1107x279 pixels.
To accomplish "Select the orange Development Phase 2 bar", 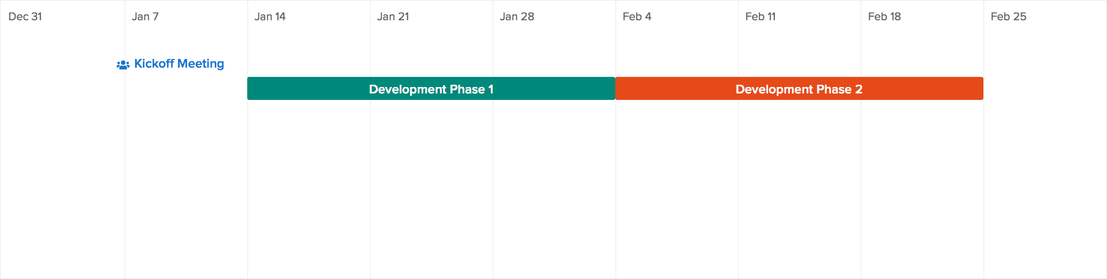I will tap(799, 88).
